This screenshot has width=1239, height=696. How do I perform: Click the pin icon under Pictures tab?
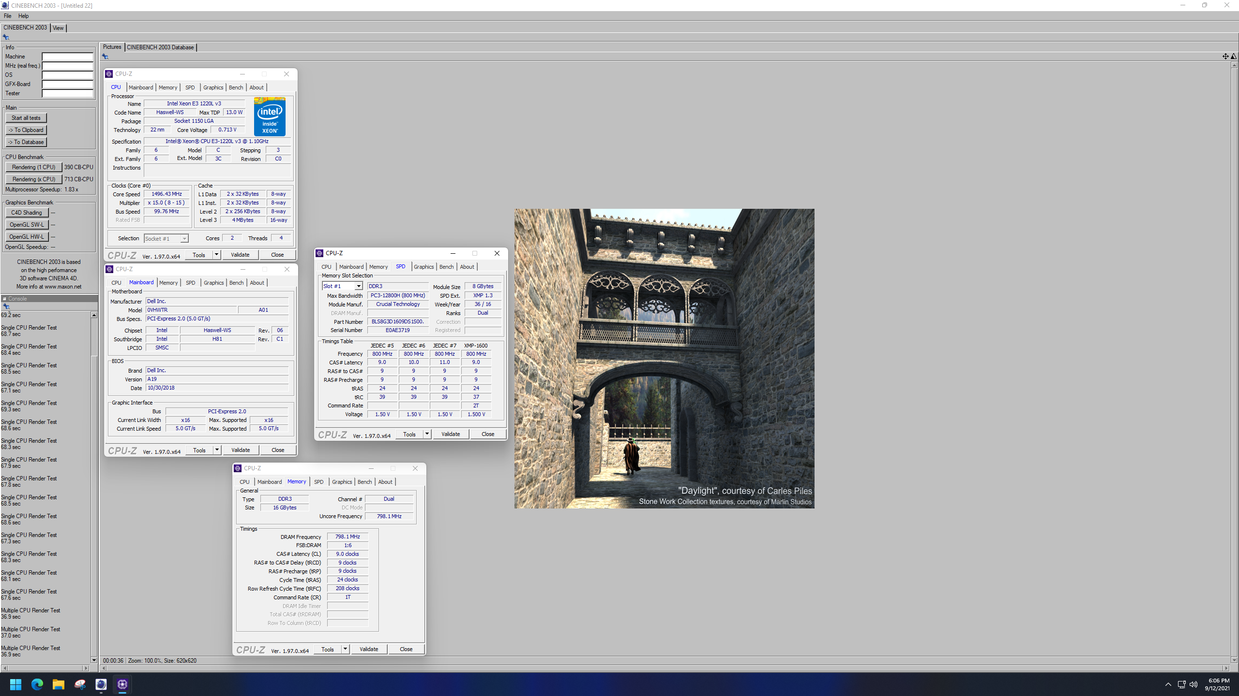point(105,57)
